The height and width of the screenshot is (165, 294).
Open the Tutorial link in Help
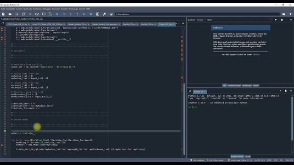point(256,55)
